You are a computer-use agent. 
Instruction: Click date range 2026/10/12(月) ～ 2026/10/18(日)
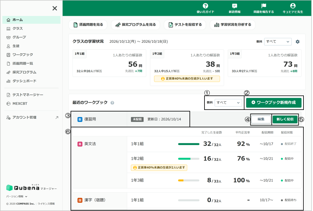click(138, 42)
